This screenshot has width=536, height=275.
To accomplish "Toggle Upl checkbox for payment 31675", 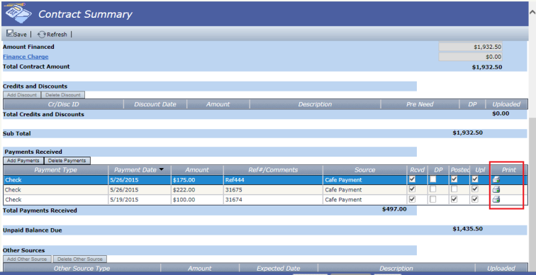I will [x=475, y=189].
